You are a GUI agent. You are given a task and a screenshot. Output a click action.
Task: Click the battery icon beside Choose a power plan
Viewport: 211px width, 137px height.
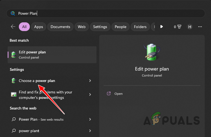[x=13, y=80]
